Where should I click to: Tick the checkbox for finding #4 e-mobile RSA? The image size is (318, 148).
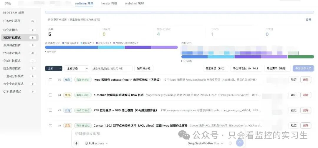[x=50, y=95]
